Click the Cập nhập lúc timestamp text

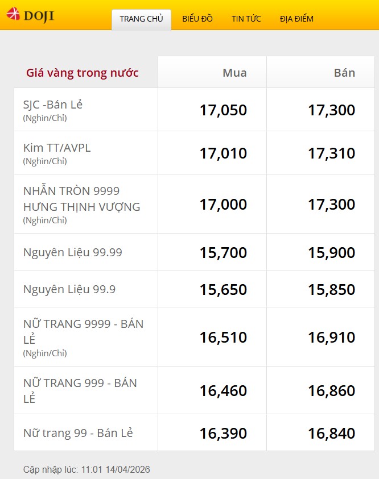86,470
